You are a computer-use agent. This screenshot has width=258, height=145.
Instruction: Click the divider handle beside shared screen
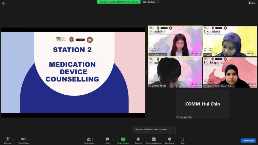146,72
